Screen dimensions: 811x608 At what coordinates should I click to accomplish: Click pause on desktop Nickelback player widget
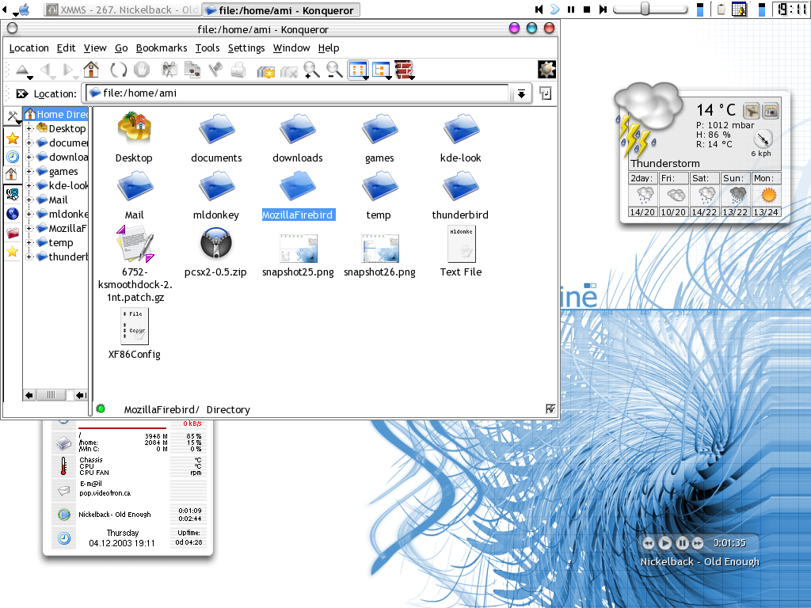click(x=682, y=543)
